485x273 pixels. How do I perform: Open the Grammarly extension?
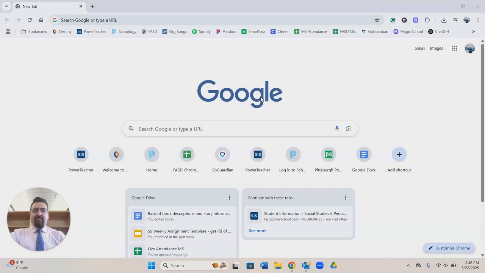[393, 20]
